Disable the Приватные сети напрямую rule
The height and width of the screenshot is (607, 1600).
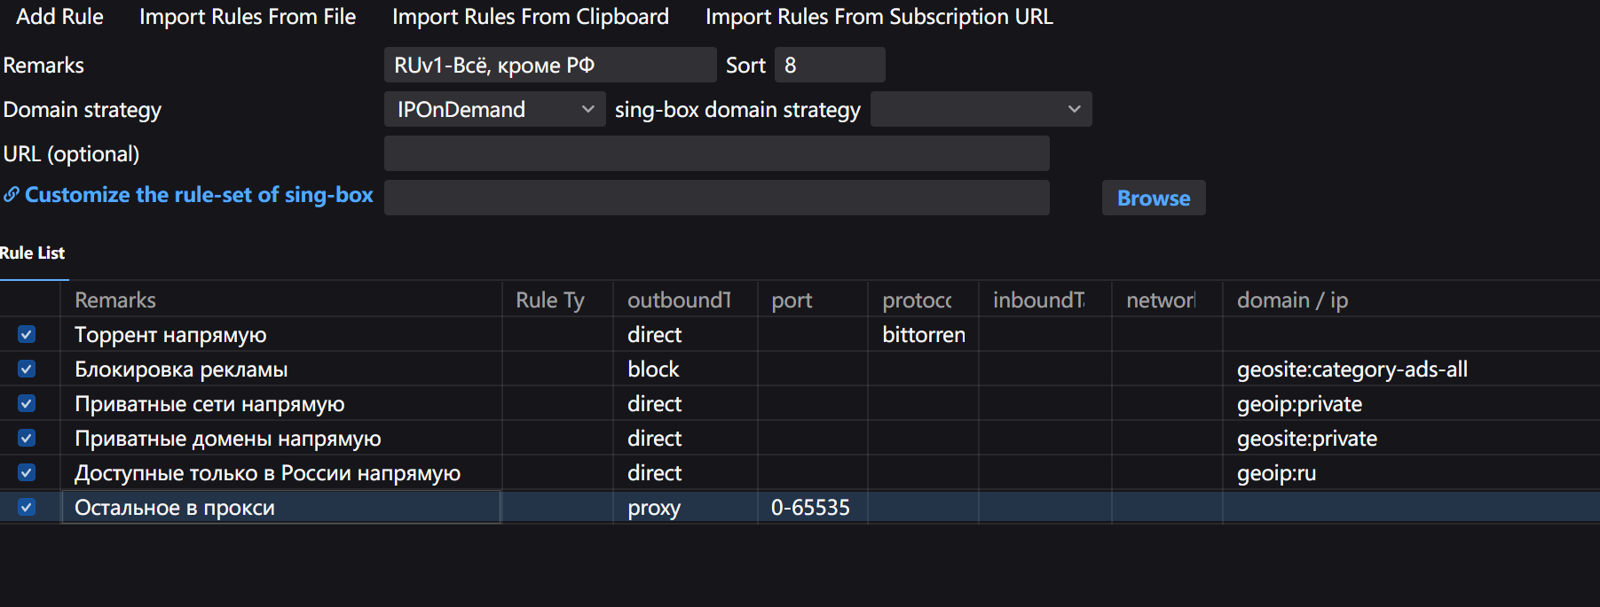27,404
